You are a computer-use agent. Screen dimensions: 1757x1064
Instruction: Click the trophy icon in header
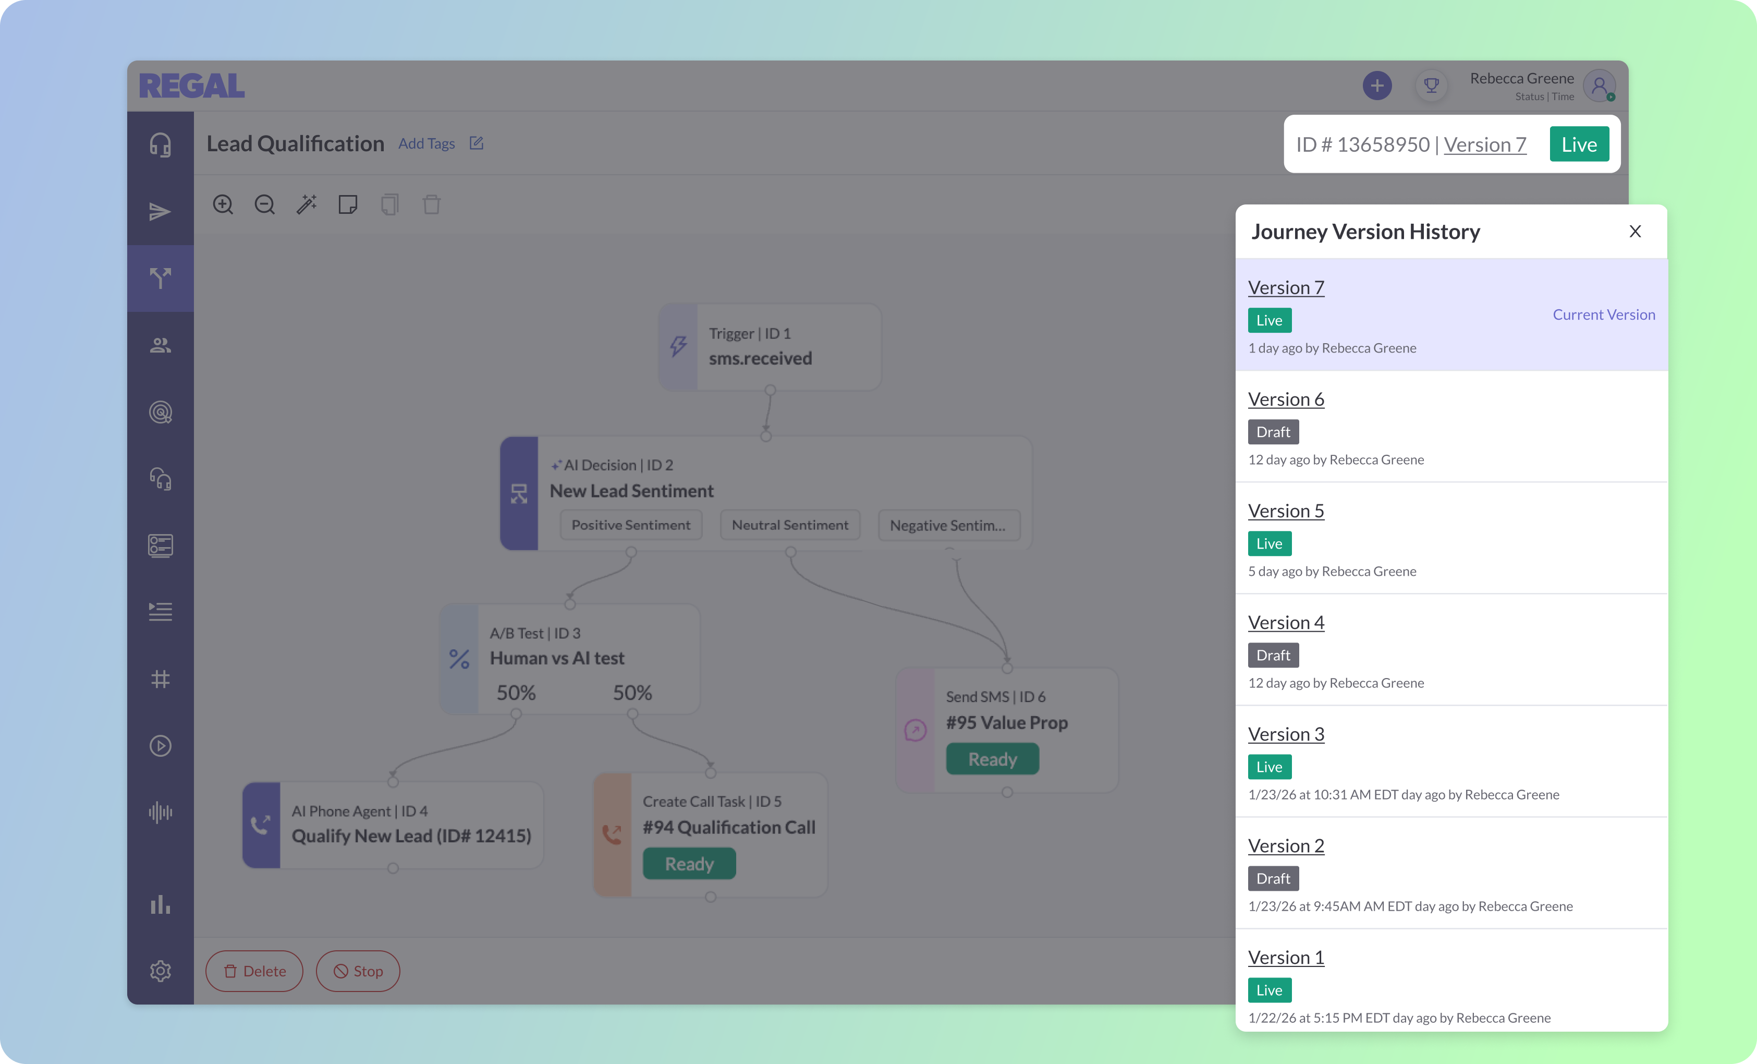pos(1431,86)
